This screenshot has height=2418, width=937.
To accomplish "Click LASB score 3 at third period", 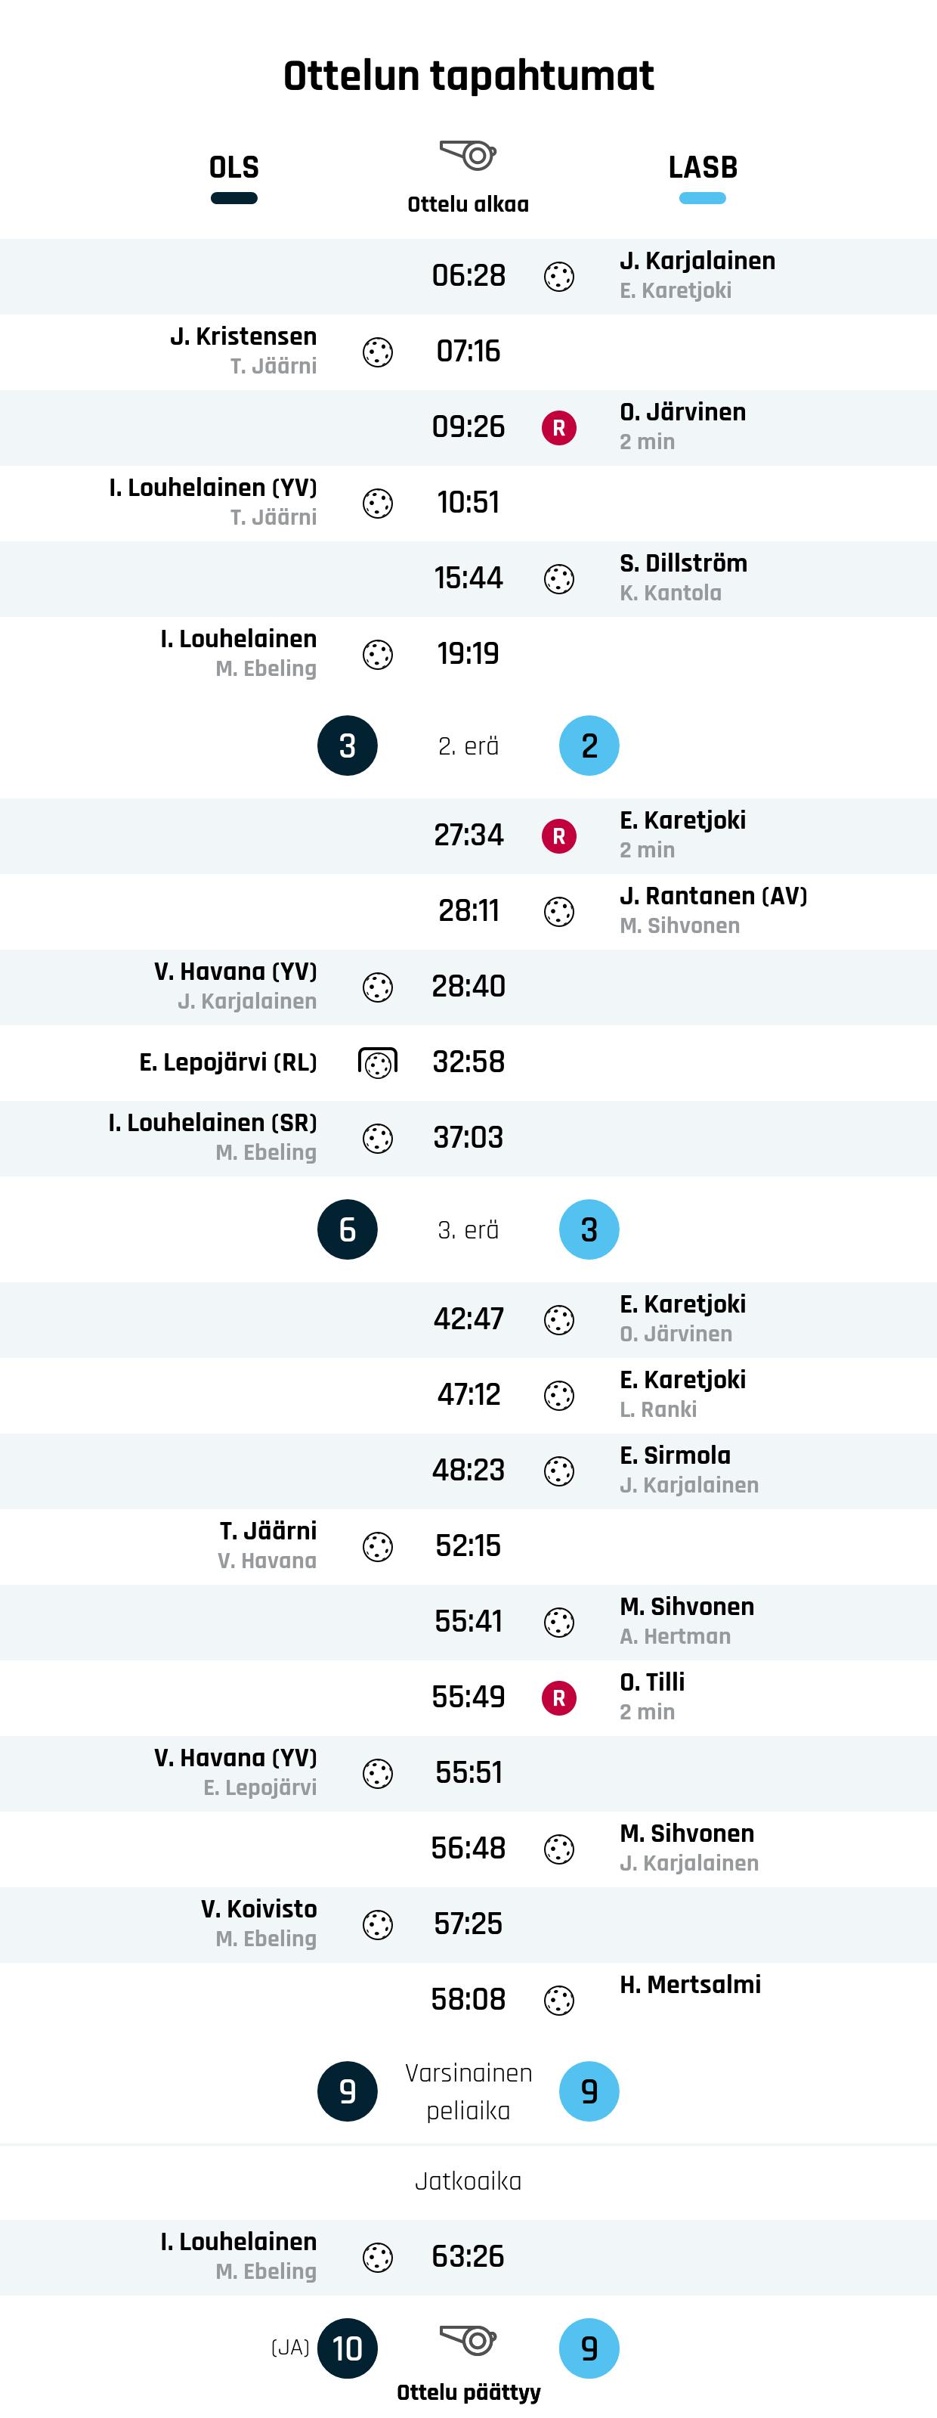I will pos(589,1229).
